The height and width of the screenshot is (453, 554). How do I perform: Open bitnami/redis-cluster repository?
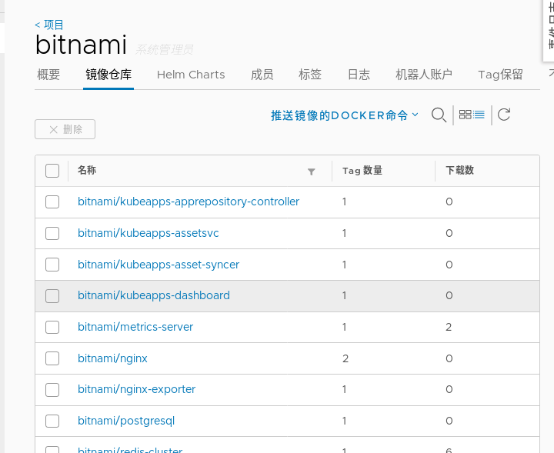point(130,449)
